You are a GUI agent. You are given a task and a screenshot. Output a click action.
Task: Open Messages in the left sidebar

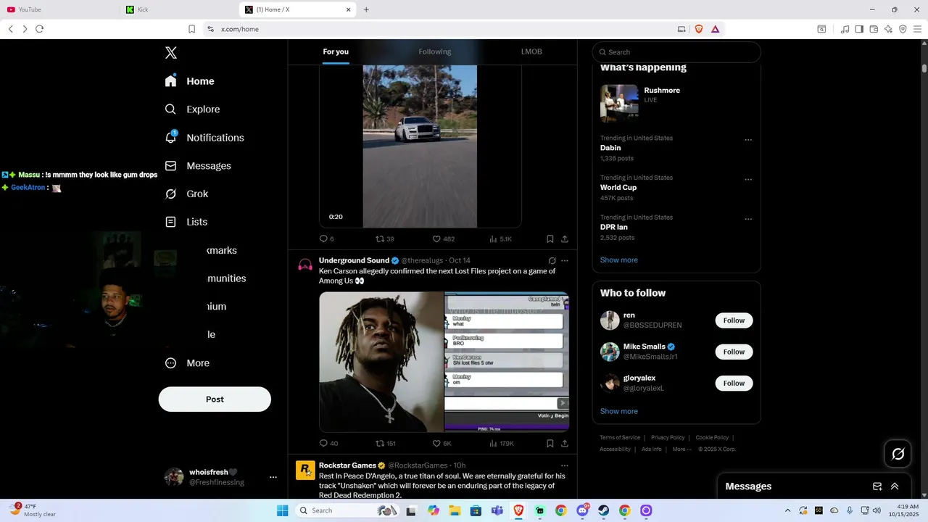click(198, 166)
